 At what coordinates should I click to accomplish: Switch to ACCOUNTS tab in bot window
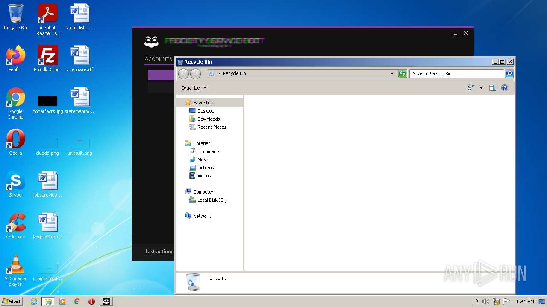click(x=158, y=59)
